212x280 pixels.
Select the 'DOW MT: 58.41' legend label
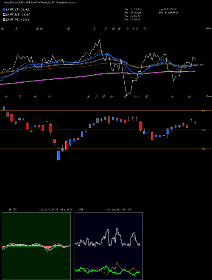(18, 15)
